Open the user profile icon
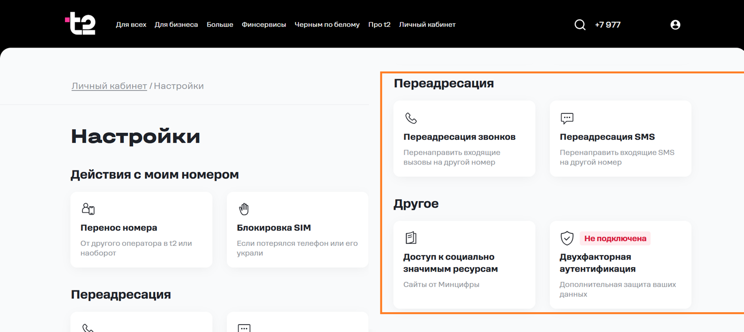 [x=675, y=25]
